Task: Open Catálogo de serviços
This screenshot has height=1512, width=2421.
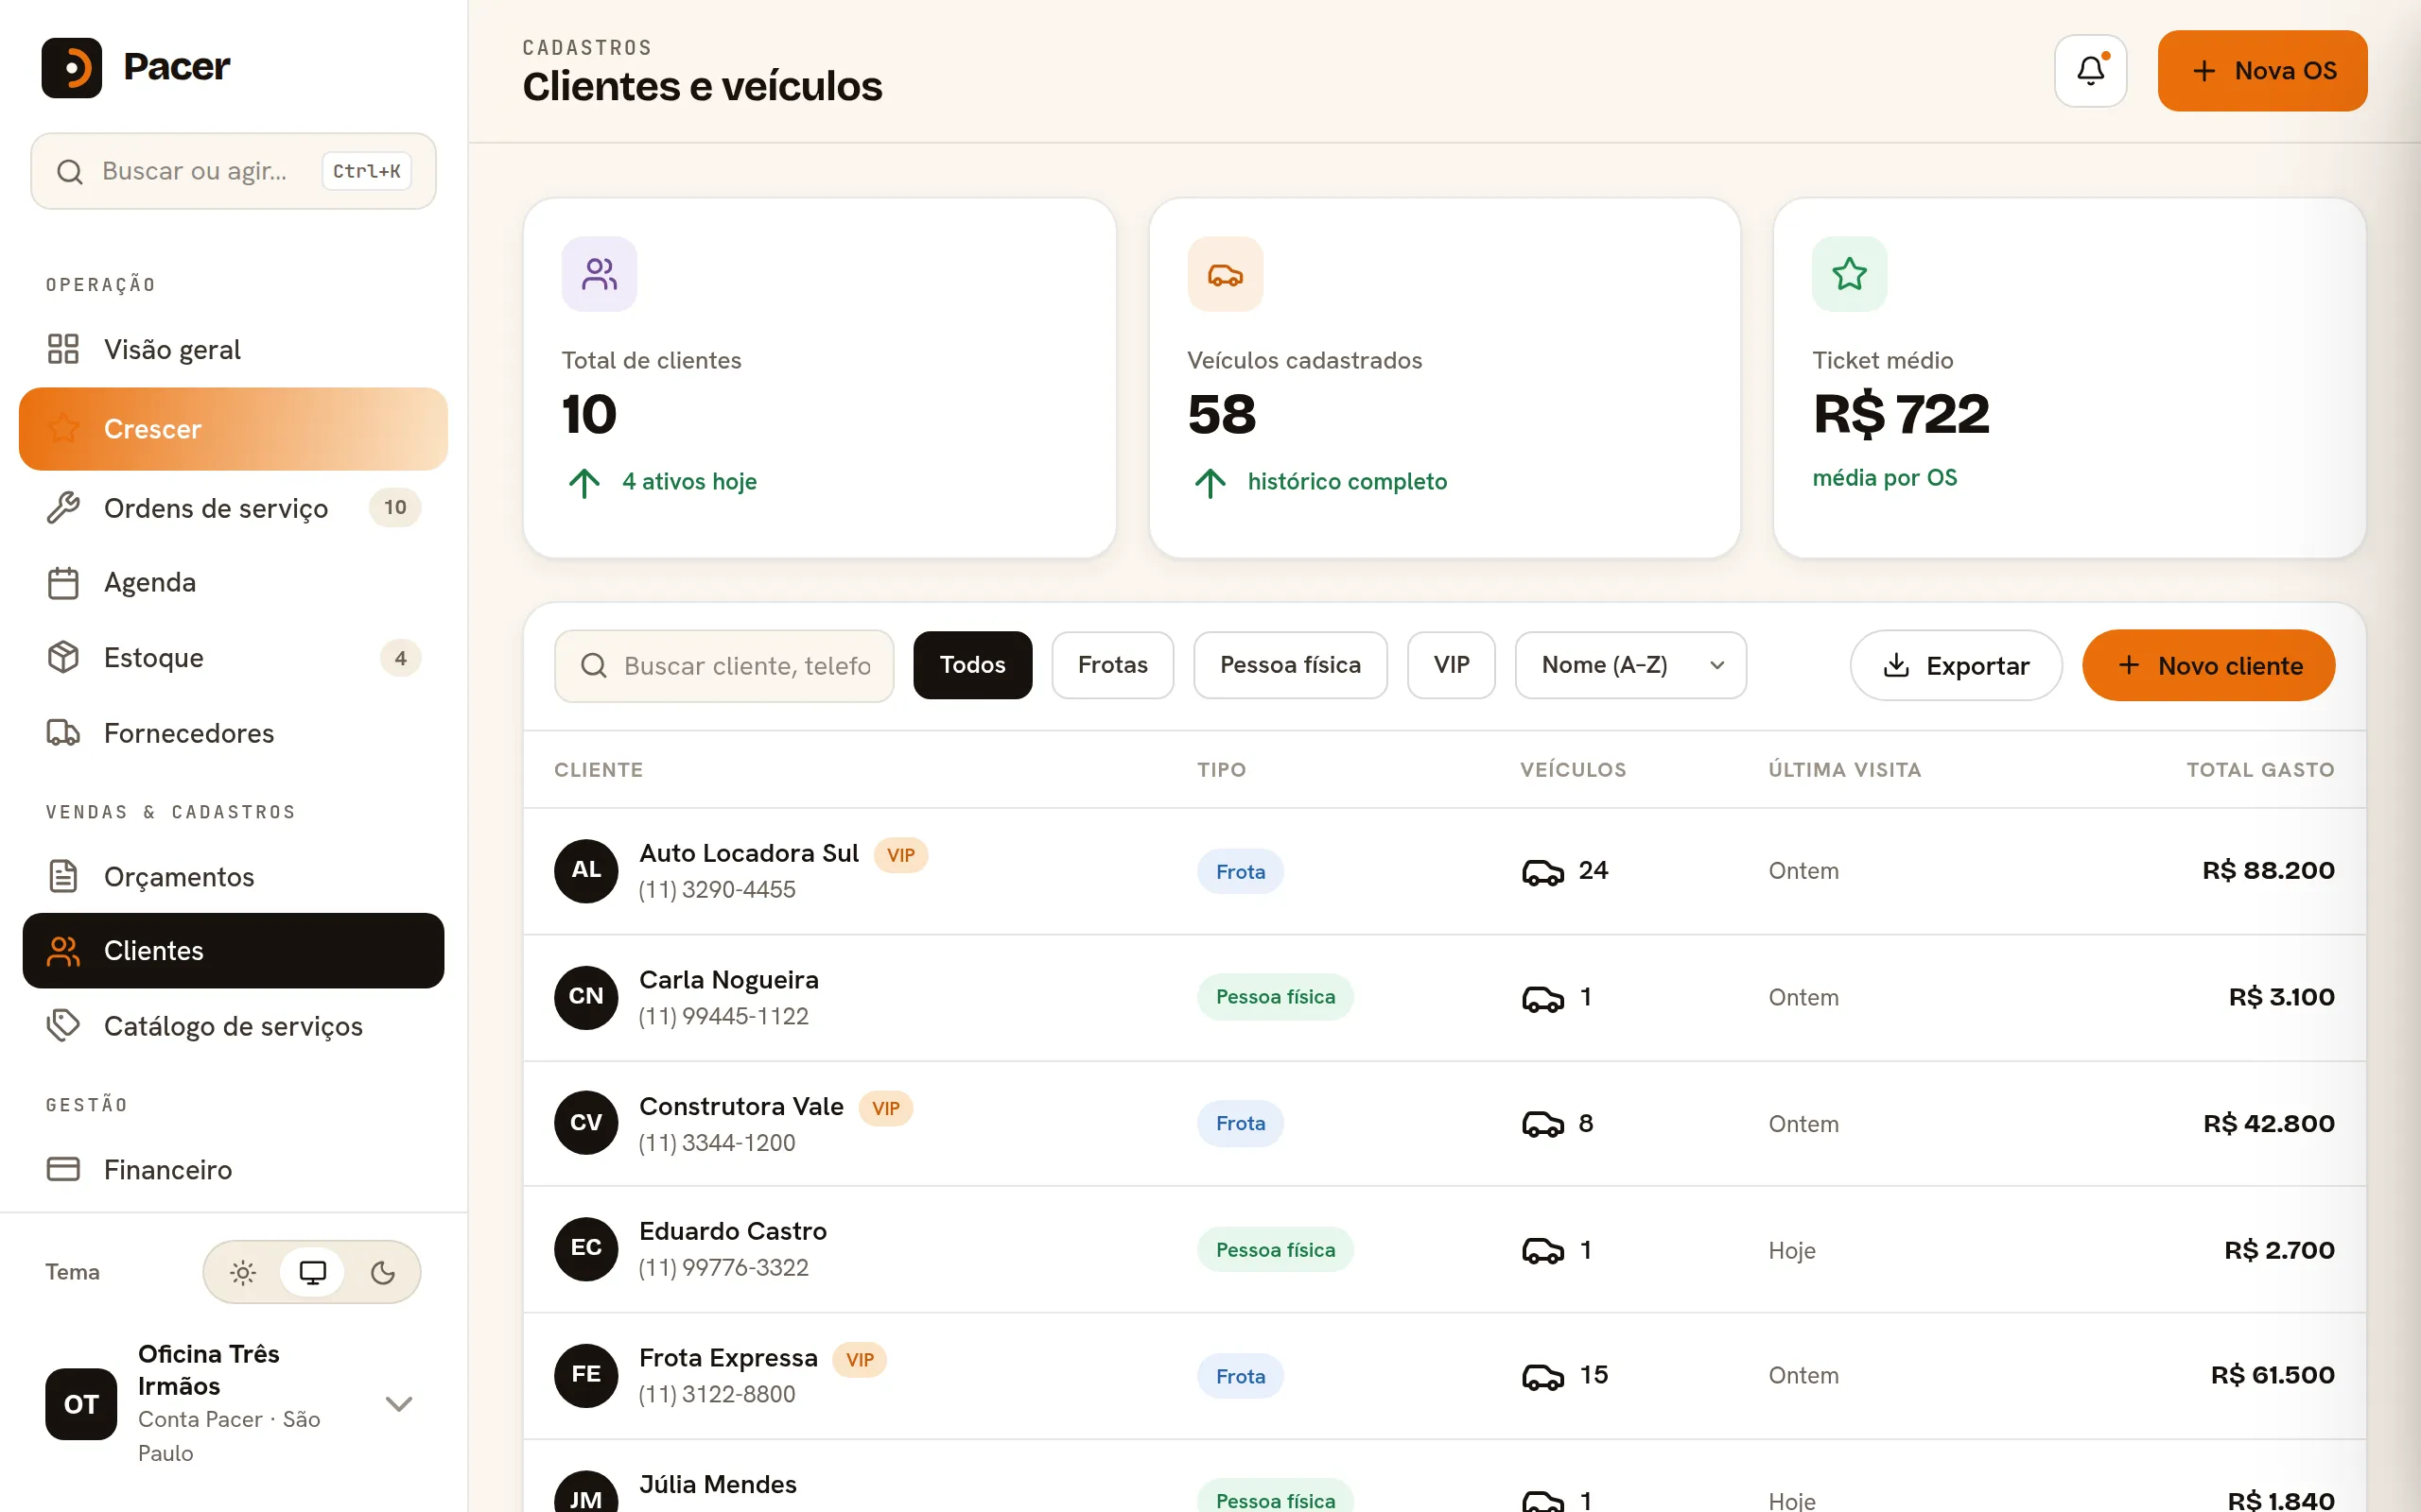Action: tap(233, 1025)
